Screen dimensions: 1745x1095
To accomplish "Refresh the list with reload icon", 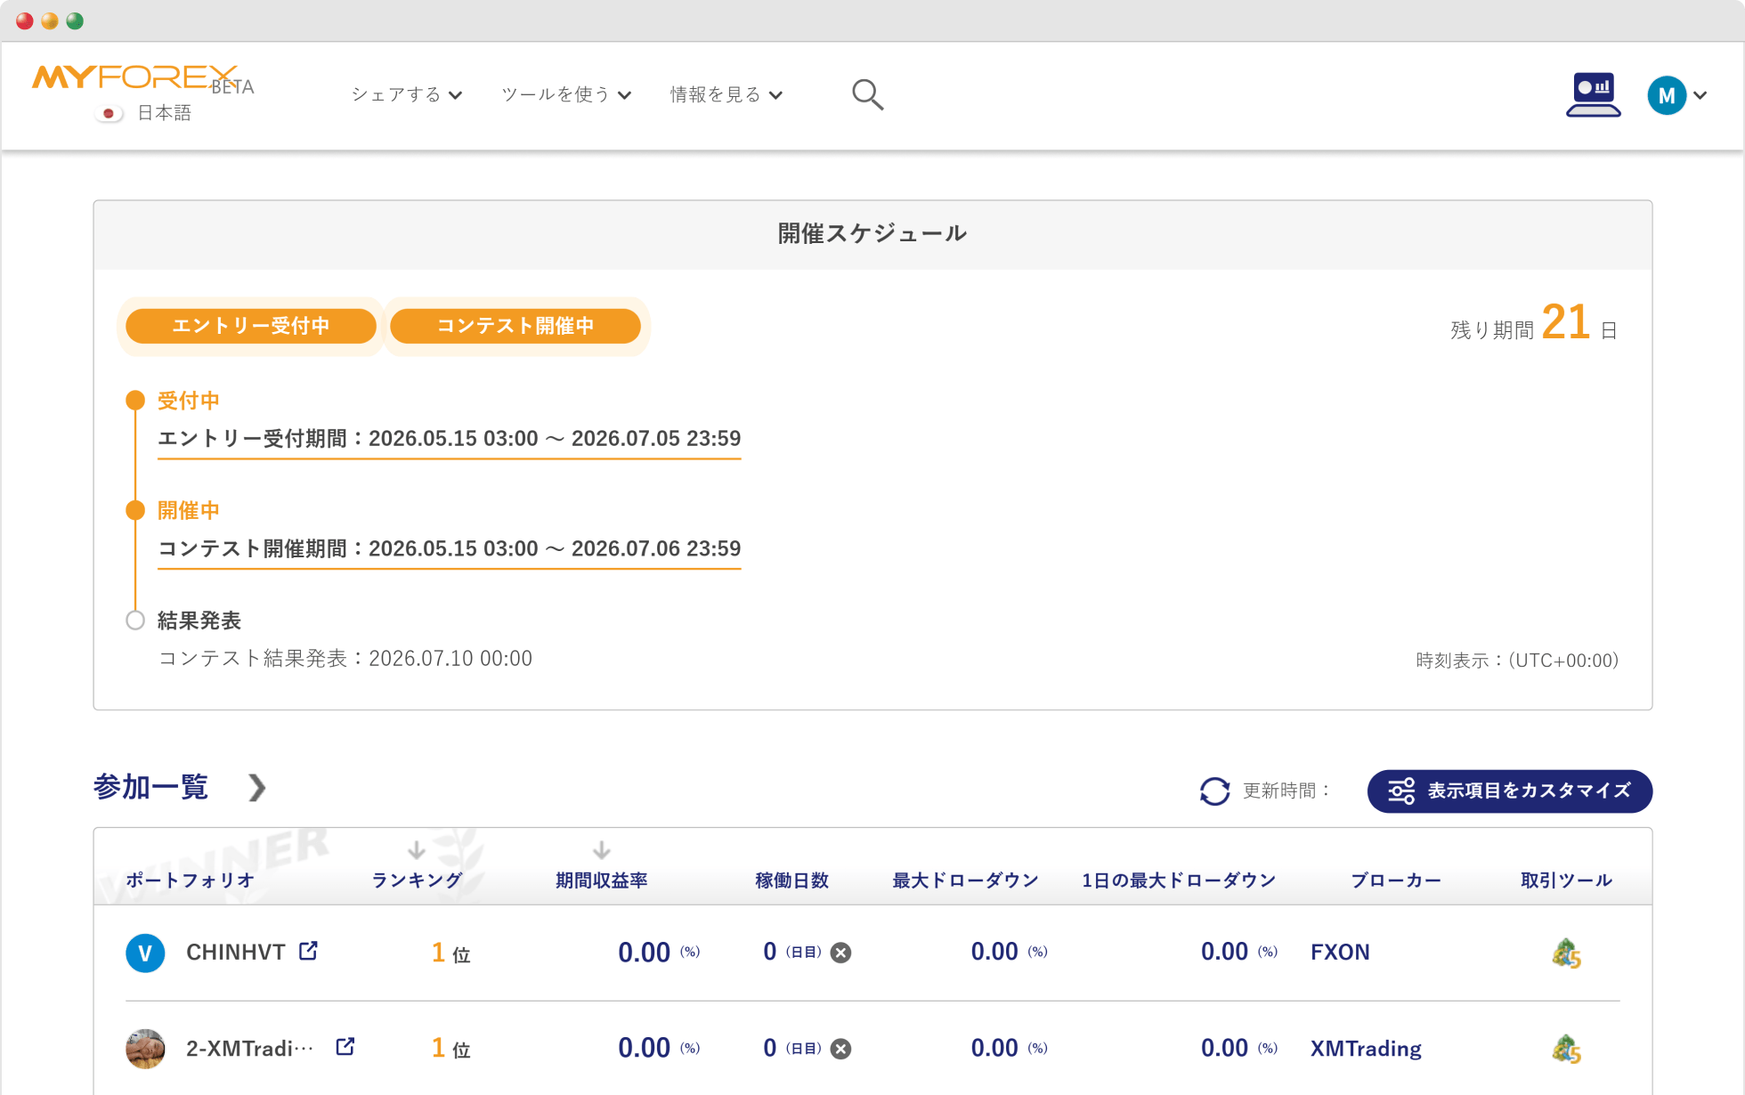I will coord(1214,791).
